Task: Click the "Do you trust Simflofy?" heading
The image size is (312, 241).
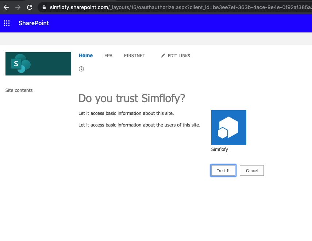Action: click(132, 98)
